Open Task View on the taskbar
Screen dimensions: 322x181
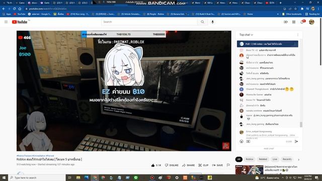click(x=70, y=177)
